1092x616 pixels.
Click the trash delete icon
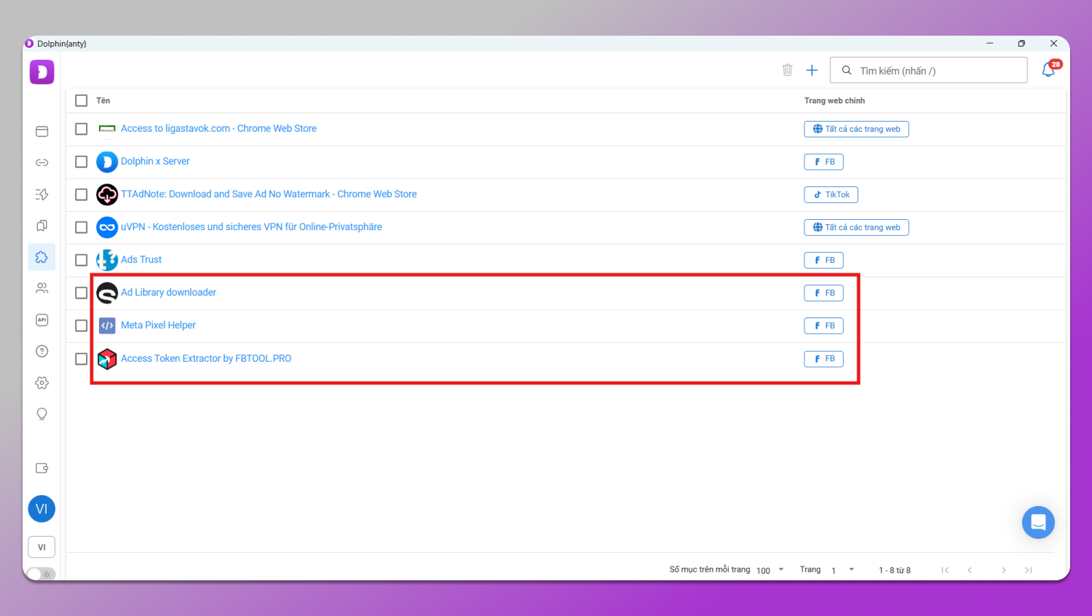point(787,70)
